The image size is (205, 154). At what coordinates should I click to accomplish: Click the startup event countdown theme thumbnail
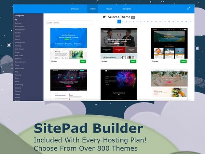[x=69, y=85]
